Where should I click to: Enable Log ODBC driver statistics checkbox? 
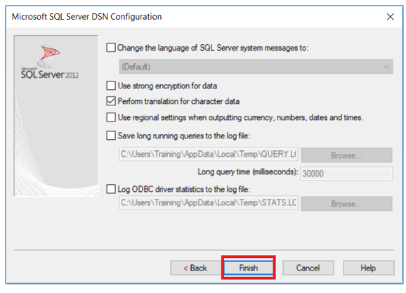[x=111, y=189]
